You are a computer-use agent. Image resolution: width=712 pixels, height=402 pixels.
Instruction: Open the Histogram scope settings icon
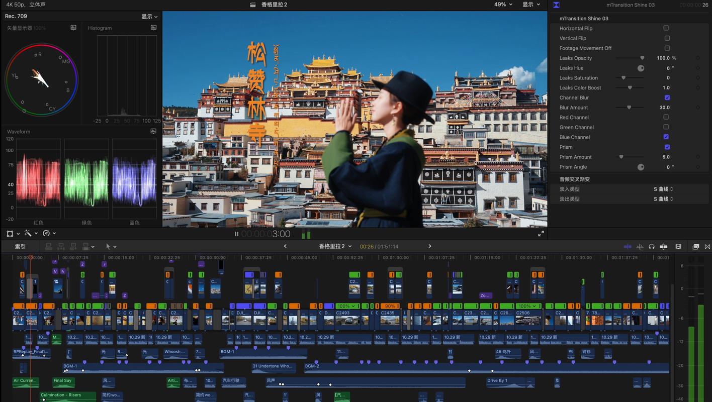tap(153, 28)
